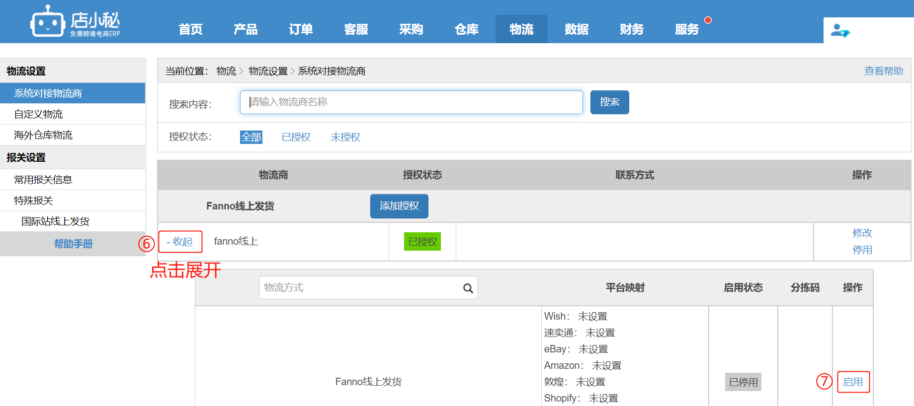
Task: Click 停用 for fanno线上
Action: (862, 250)
